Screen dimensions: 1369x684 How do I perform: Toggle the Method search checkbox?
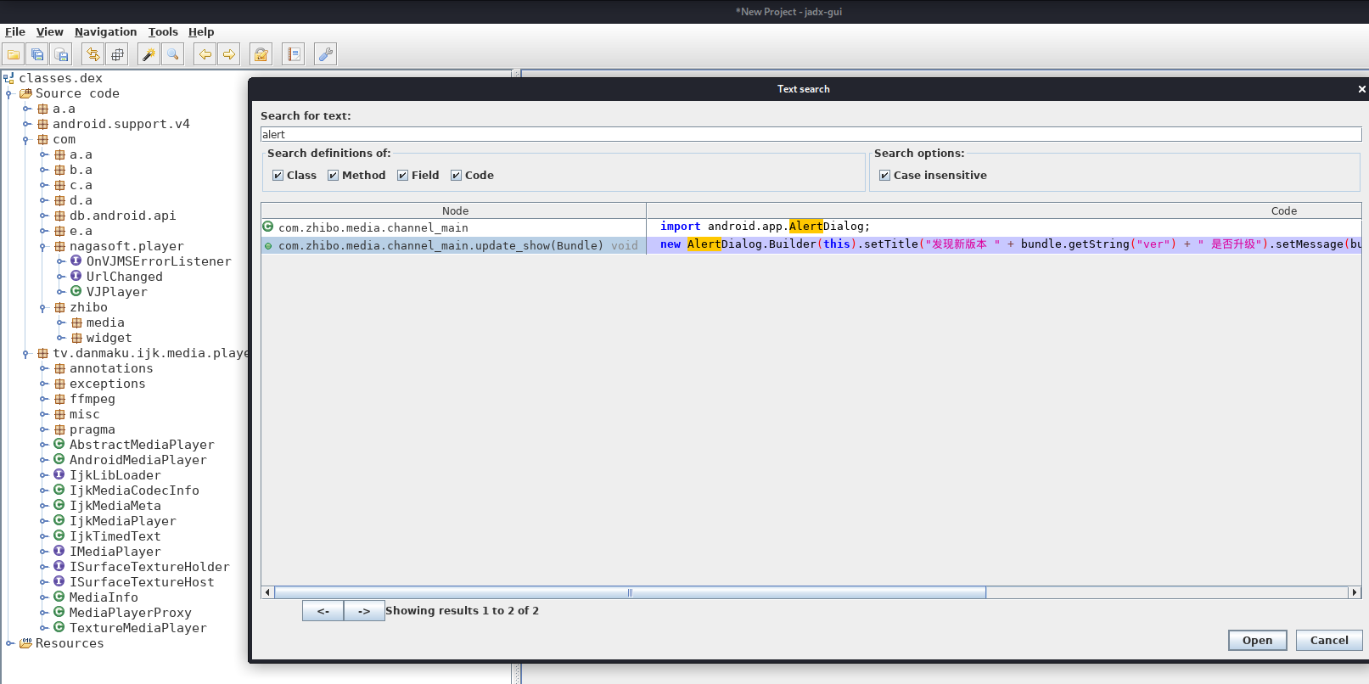tap(333, 176)
